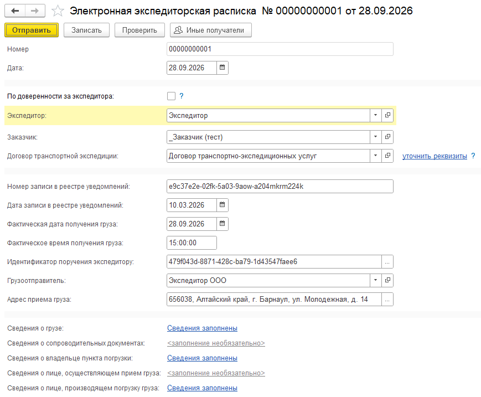The height and width of the screenshot is (397, 481).
Task: Click the Грузоотправитель field containing Экспедитор ООО
Action: point(268,280)
